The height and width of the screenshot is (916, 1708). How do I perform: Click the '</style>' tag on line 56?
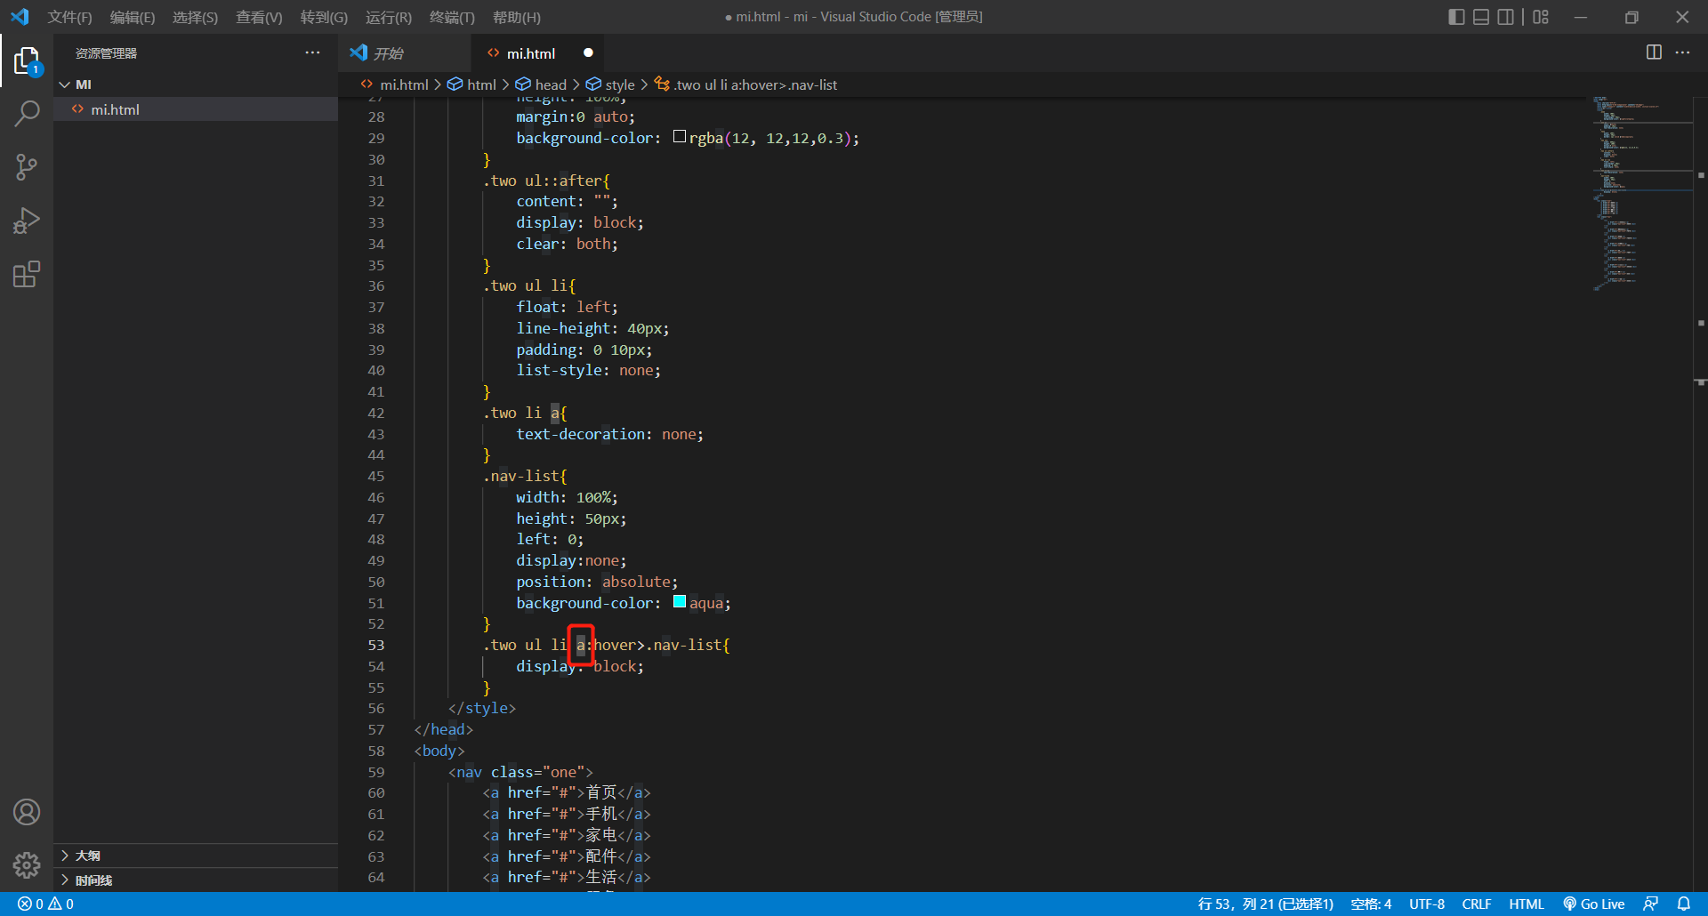pyautogui.click(x=482, y=708)
